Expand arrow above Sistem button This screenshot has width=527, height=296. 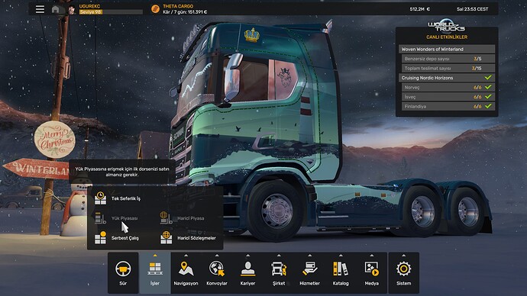[404, 256]
